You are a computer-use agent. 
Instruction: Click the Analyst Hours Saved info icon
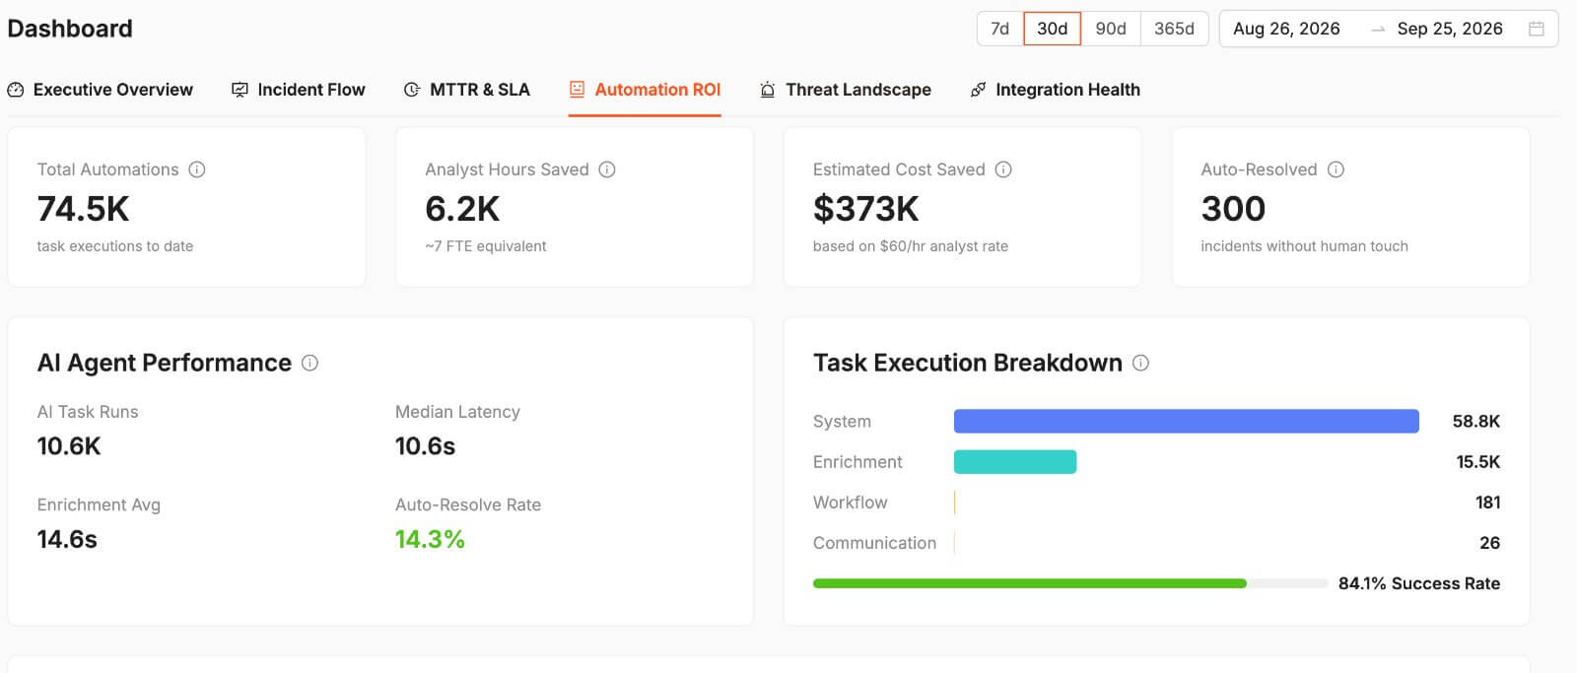(607, 169)
